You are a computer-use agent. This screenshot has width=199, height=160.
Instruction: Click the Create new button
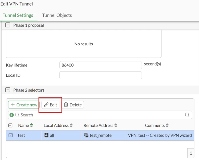pyautogui.click(x=24, y=105)
